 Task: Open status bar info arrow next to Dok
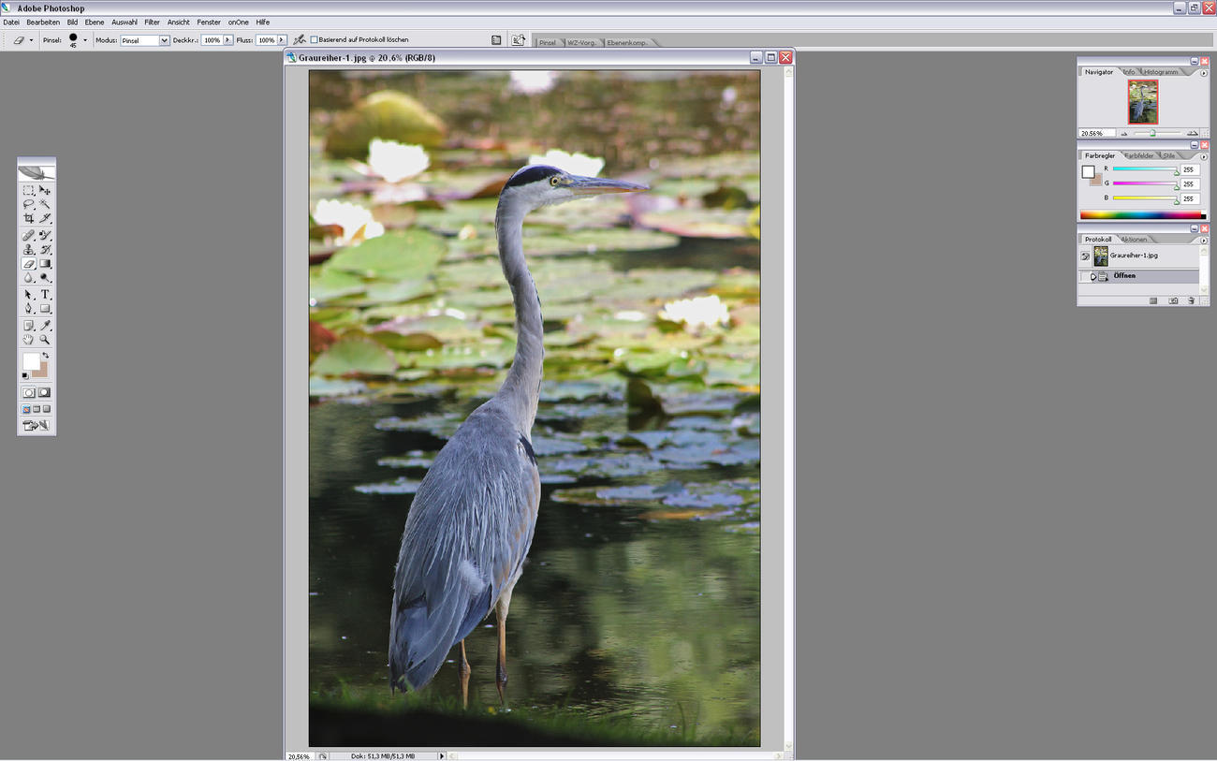[x=442, y=755]
